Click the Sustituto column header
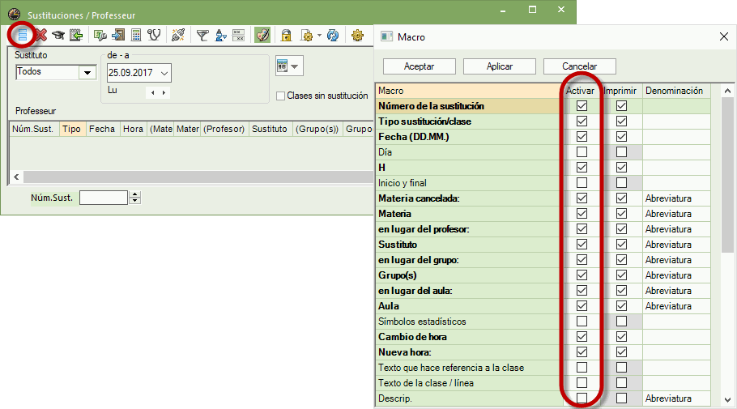The height and width of the screenshot is (409, 737). coord(270,129)
